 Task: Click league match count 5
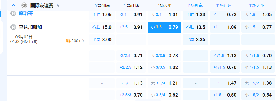[x=58, y=6]
